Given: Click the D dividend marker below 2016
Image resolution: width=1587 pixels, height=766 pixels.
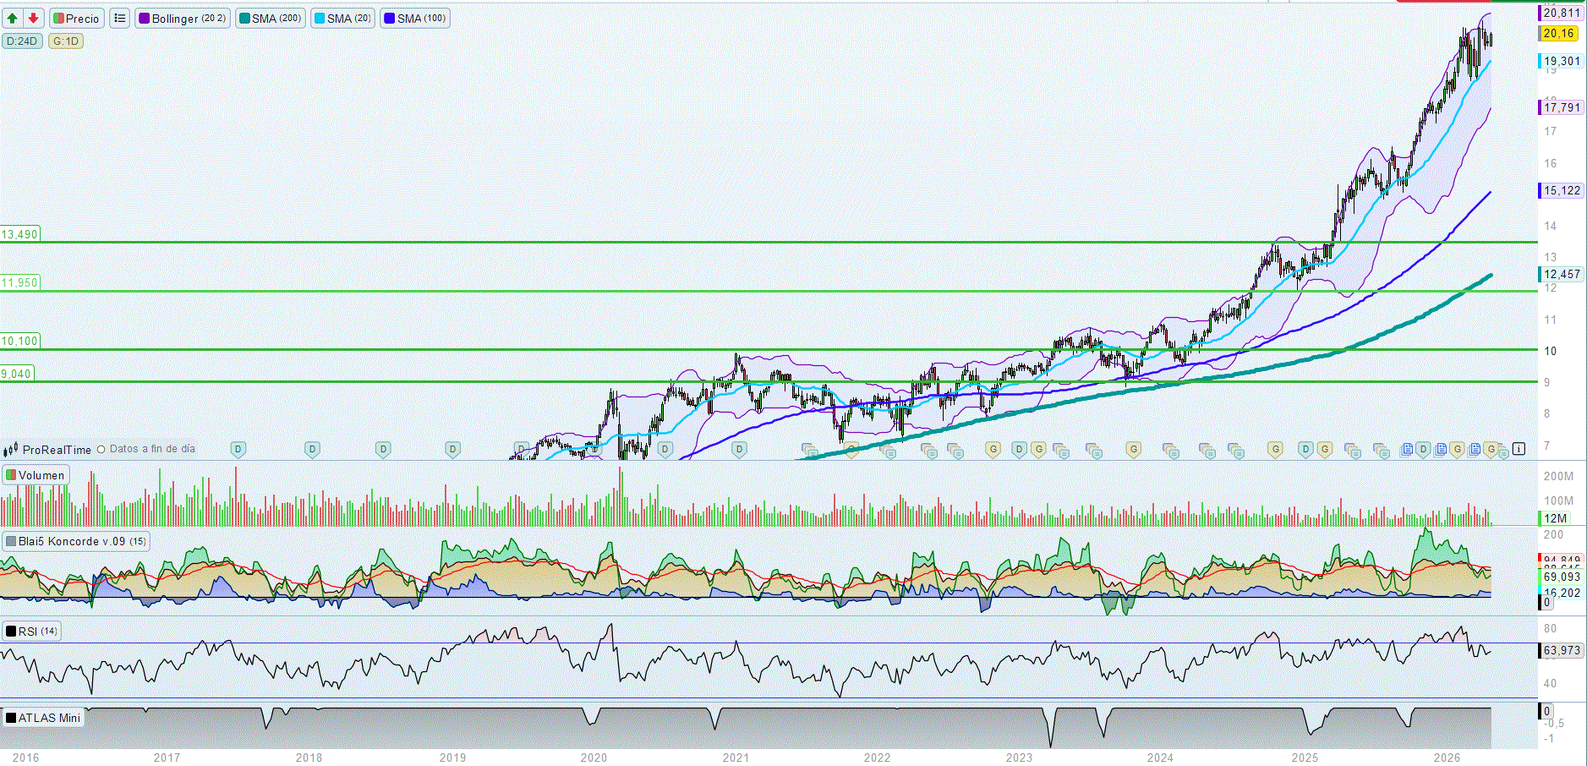Looking at the screenshot, I should point(238,449).
